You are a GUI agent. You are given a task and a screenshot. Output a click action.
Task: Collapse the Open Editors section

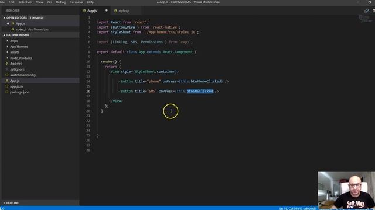(4, 18)
